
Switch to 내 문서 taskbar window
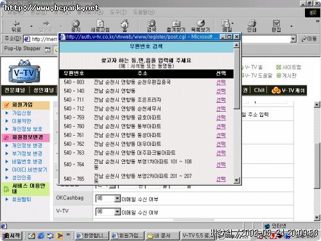point(162,236)
